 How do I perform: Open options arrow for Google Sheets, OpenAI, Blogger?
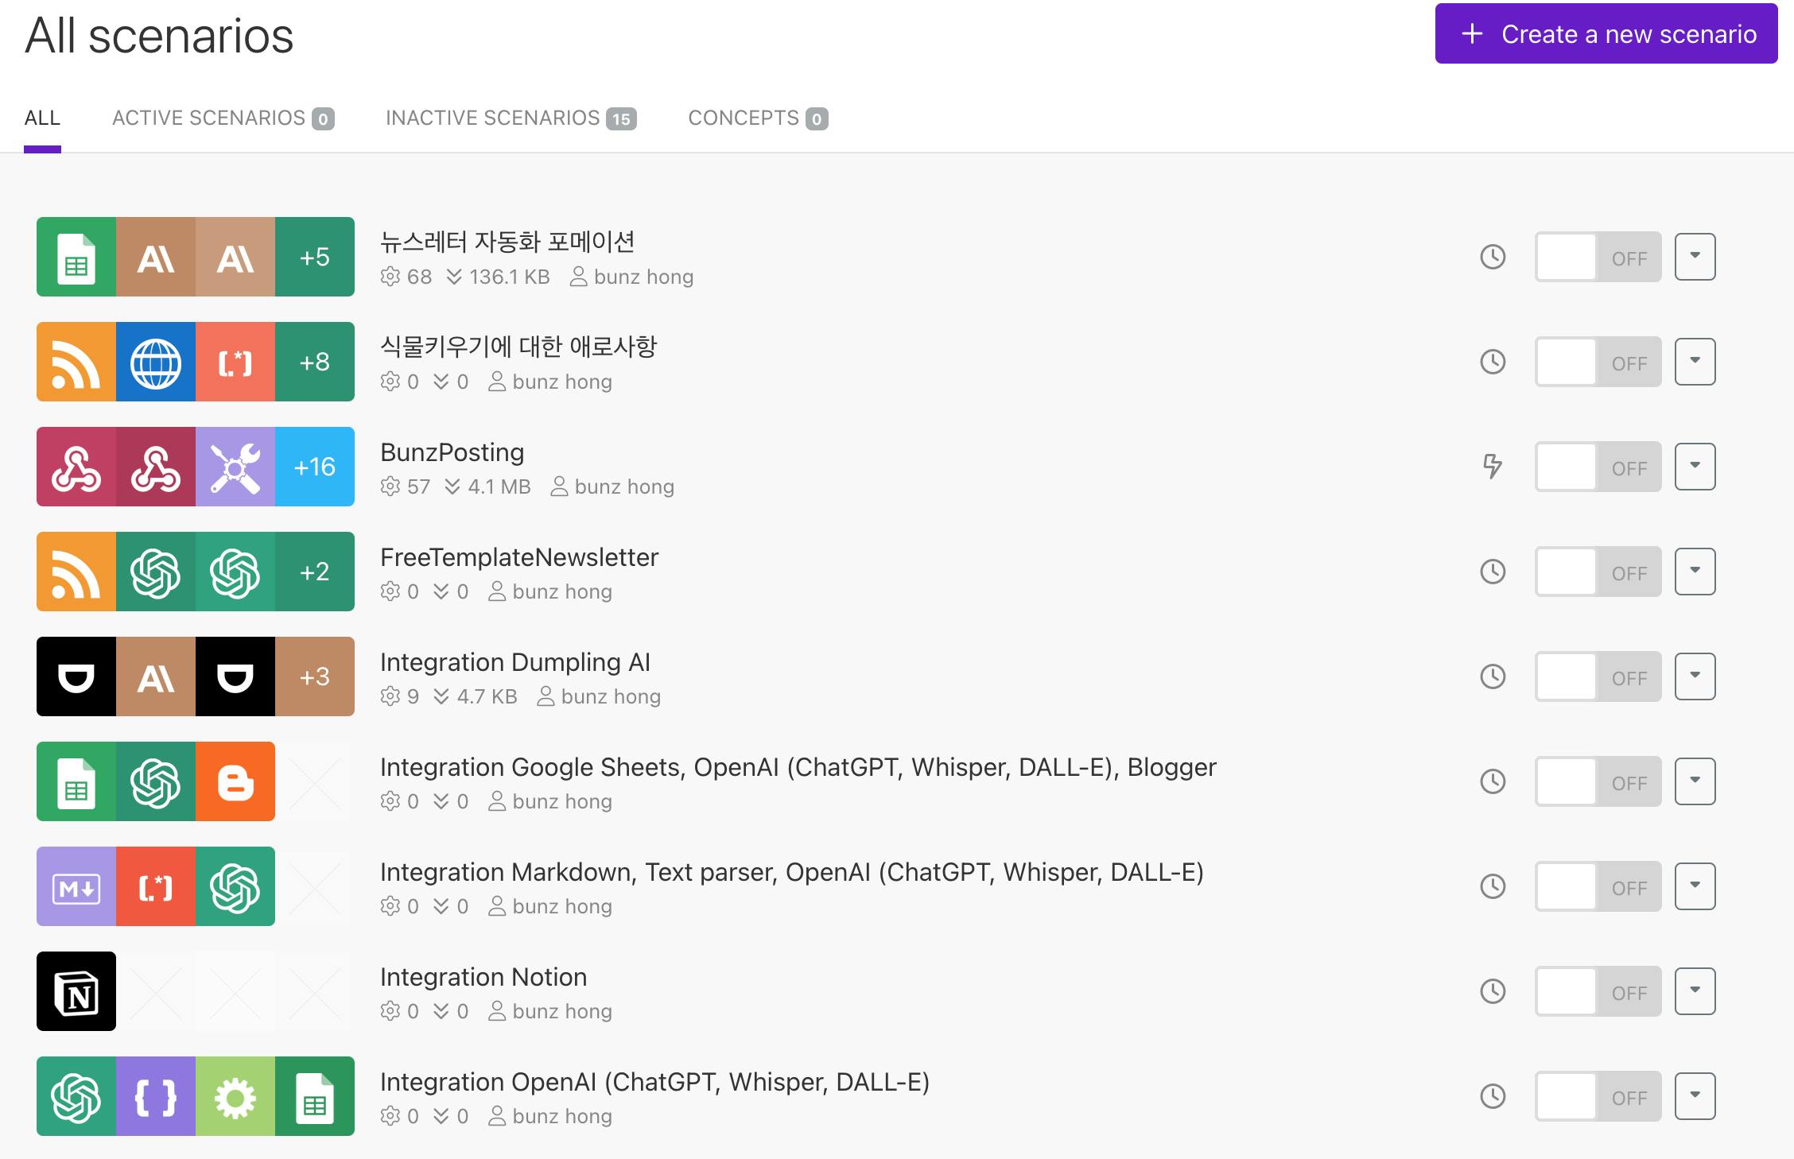1695,781
